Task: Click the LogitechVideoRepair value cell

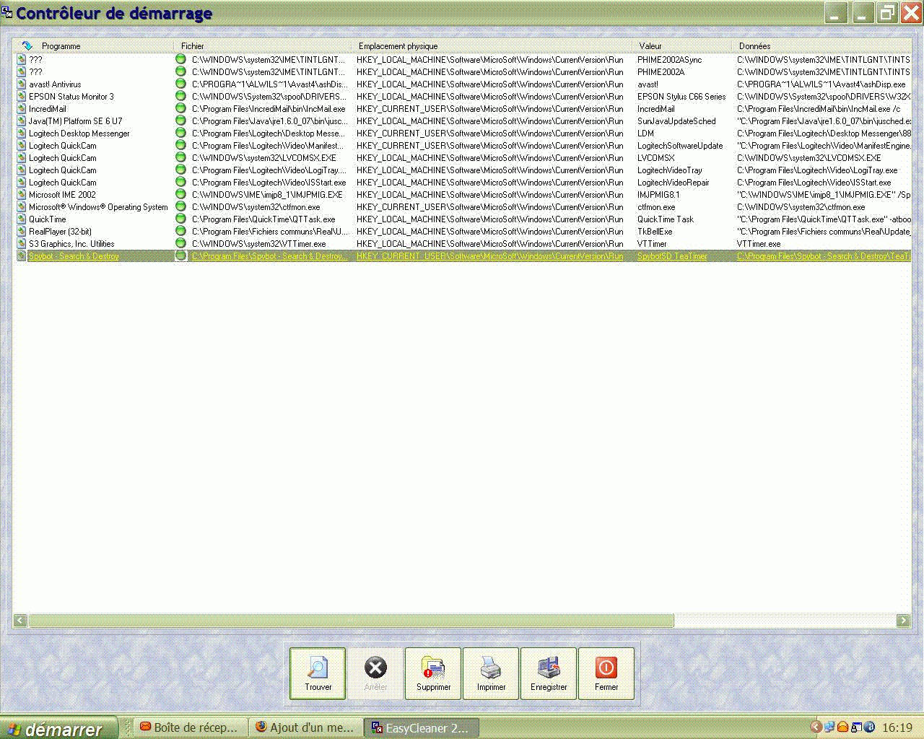Action: (673, 183)
